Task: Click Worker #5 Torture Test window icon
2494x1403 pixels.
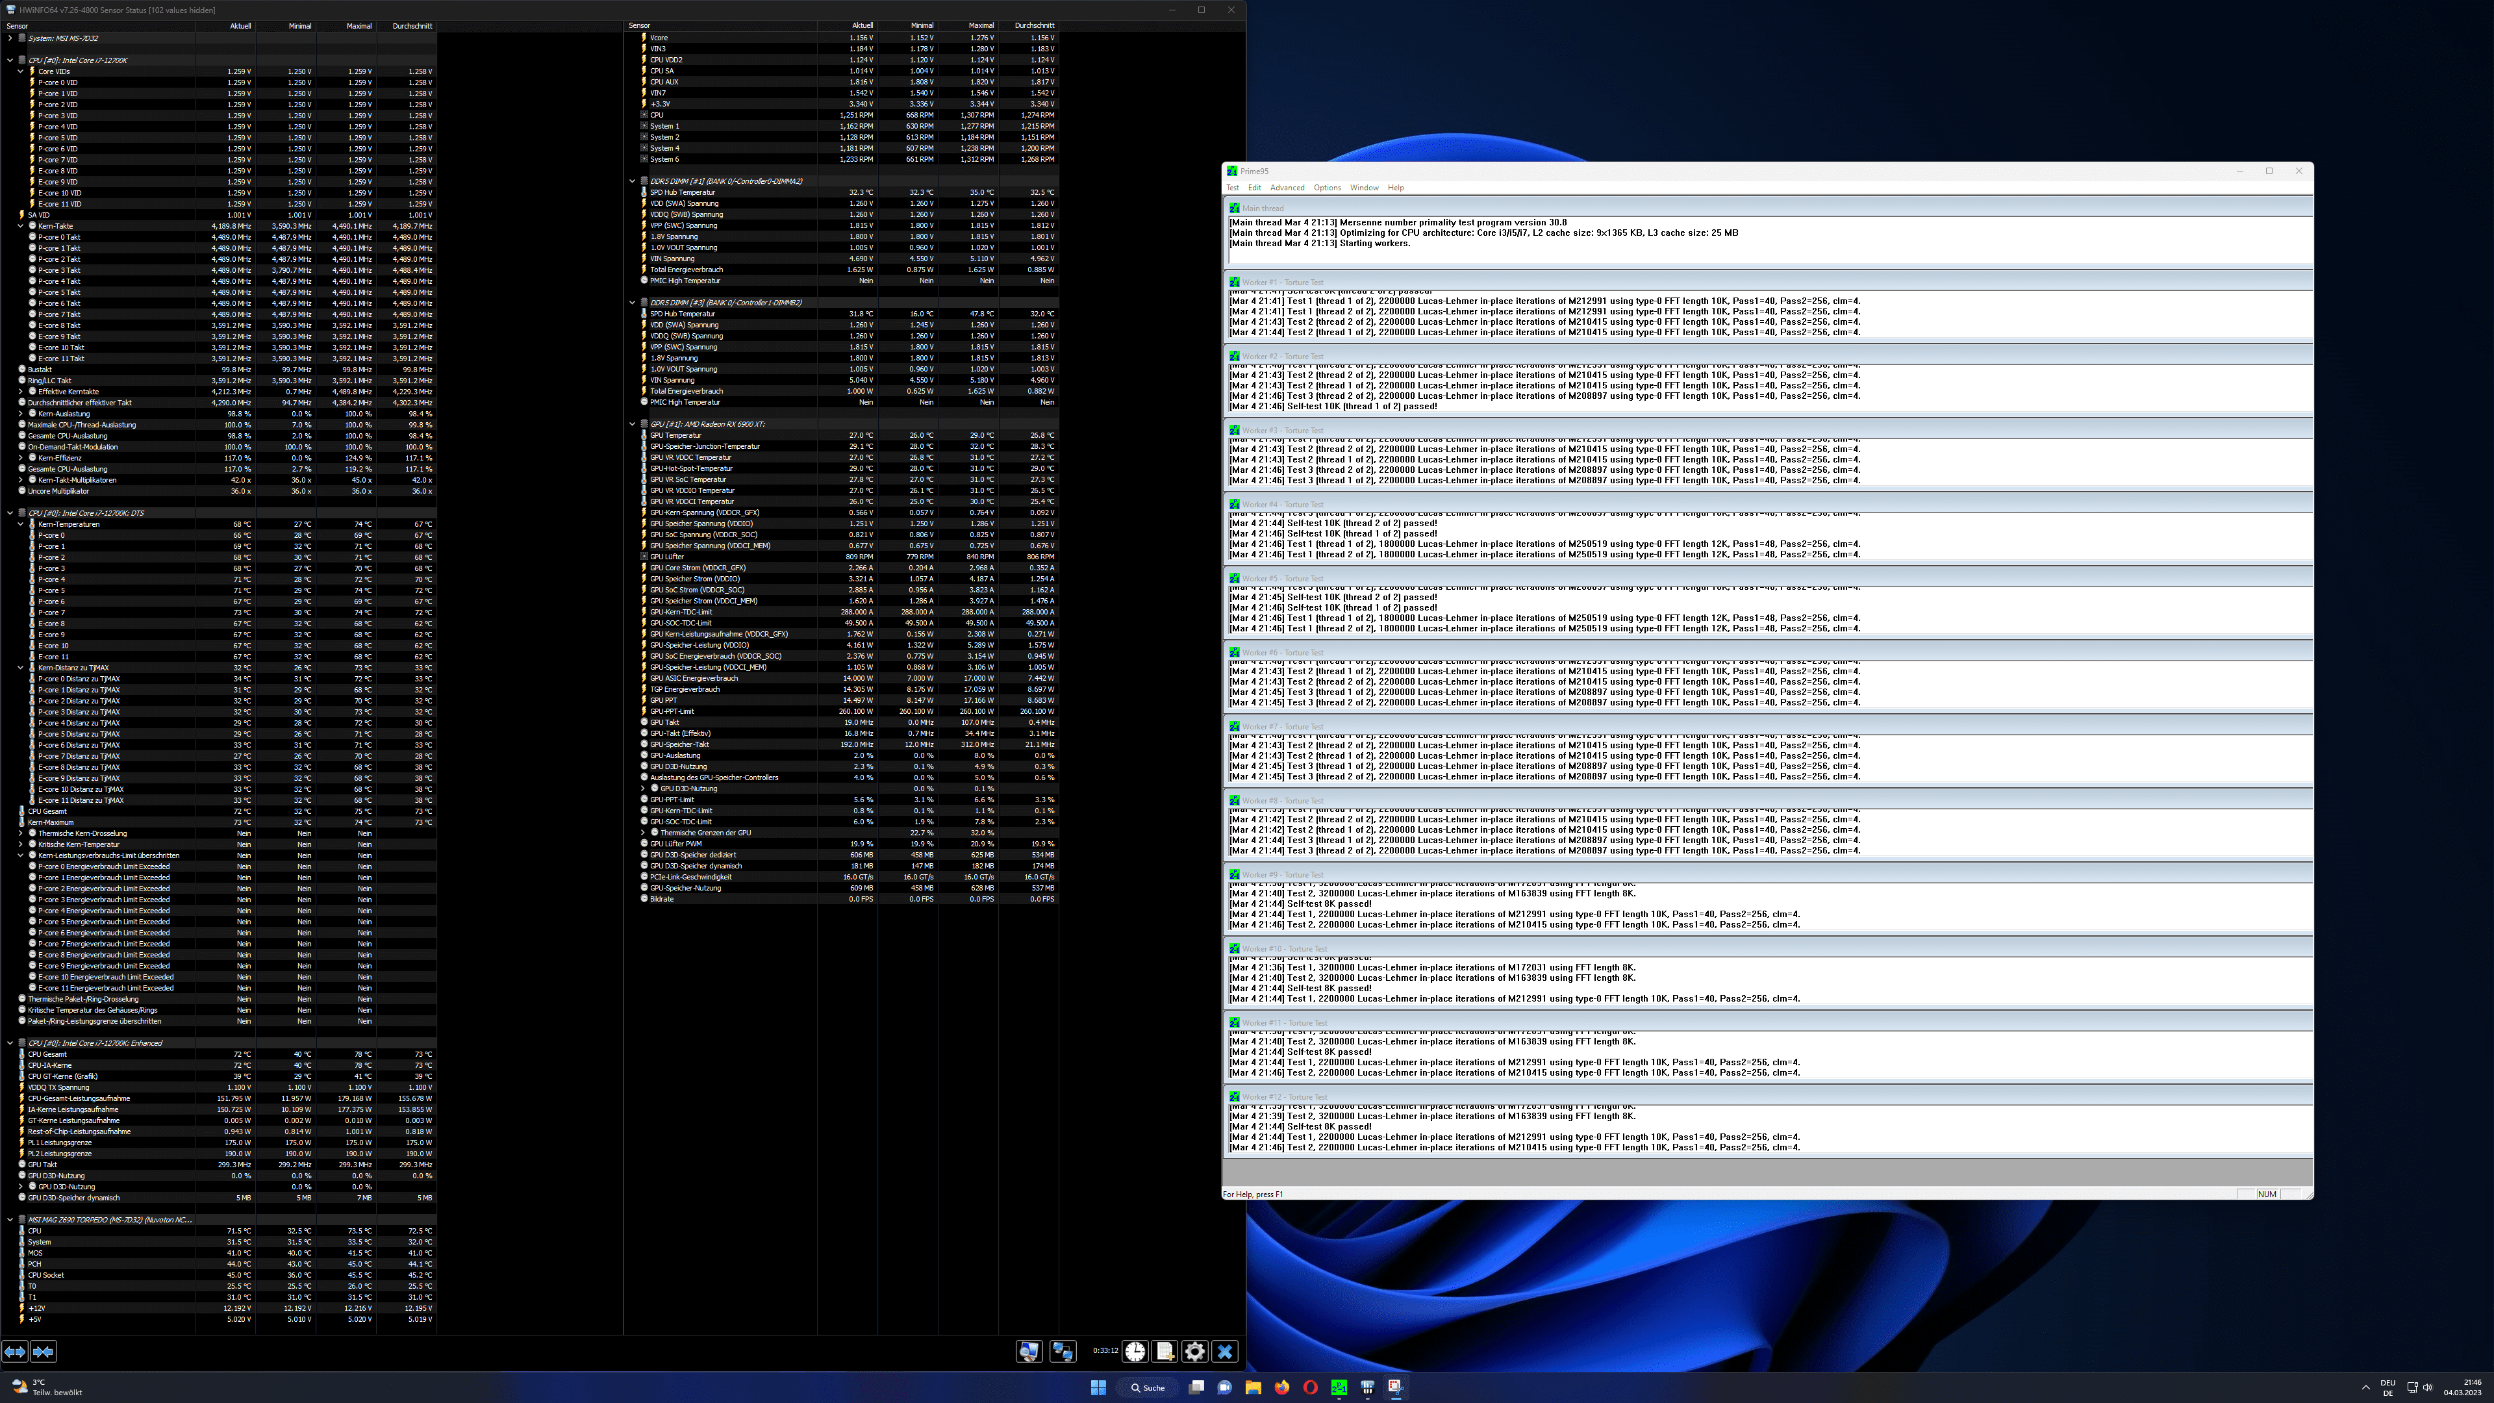Action: point(1235,579)
